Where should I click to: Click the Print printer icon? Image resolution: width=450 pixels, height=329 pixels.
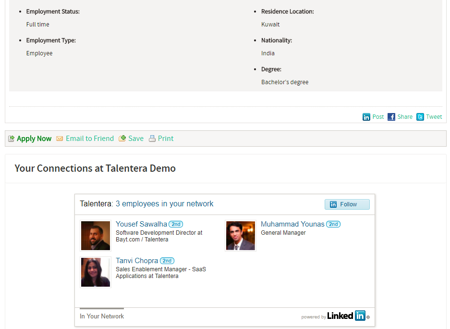152,139
